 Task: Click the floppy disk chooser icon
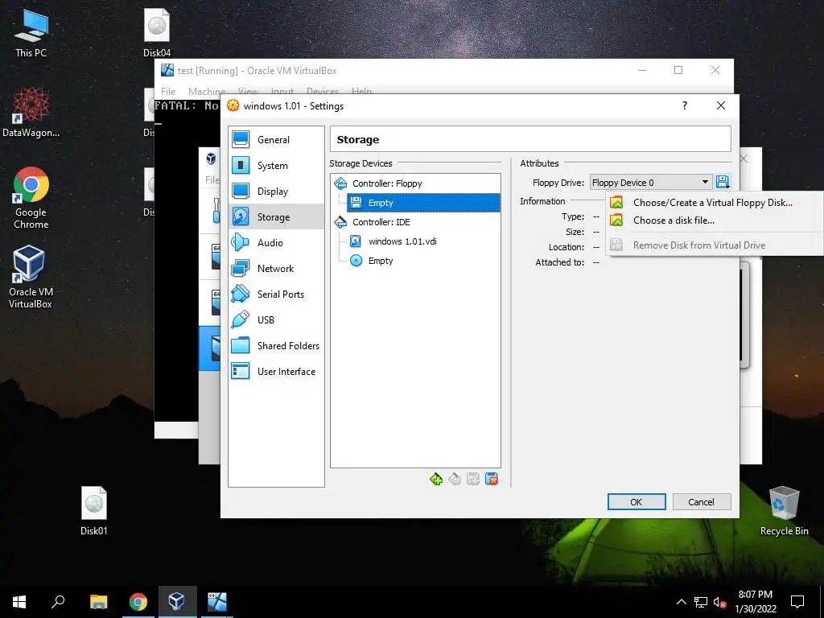723,183
